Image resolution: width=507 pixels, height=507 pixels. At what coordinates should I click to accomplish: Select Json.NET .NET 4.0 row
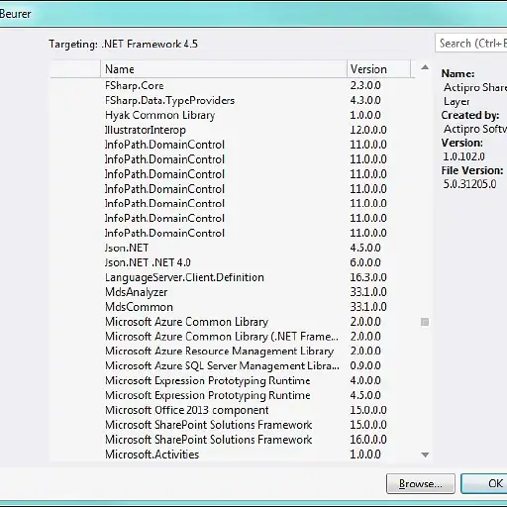click(x=233, y=262)
